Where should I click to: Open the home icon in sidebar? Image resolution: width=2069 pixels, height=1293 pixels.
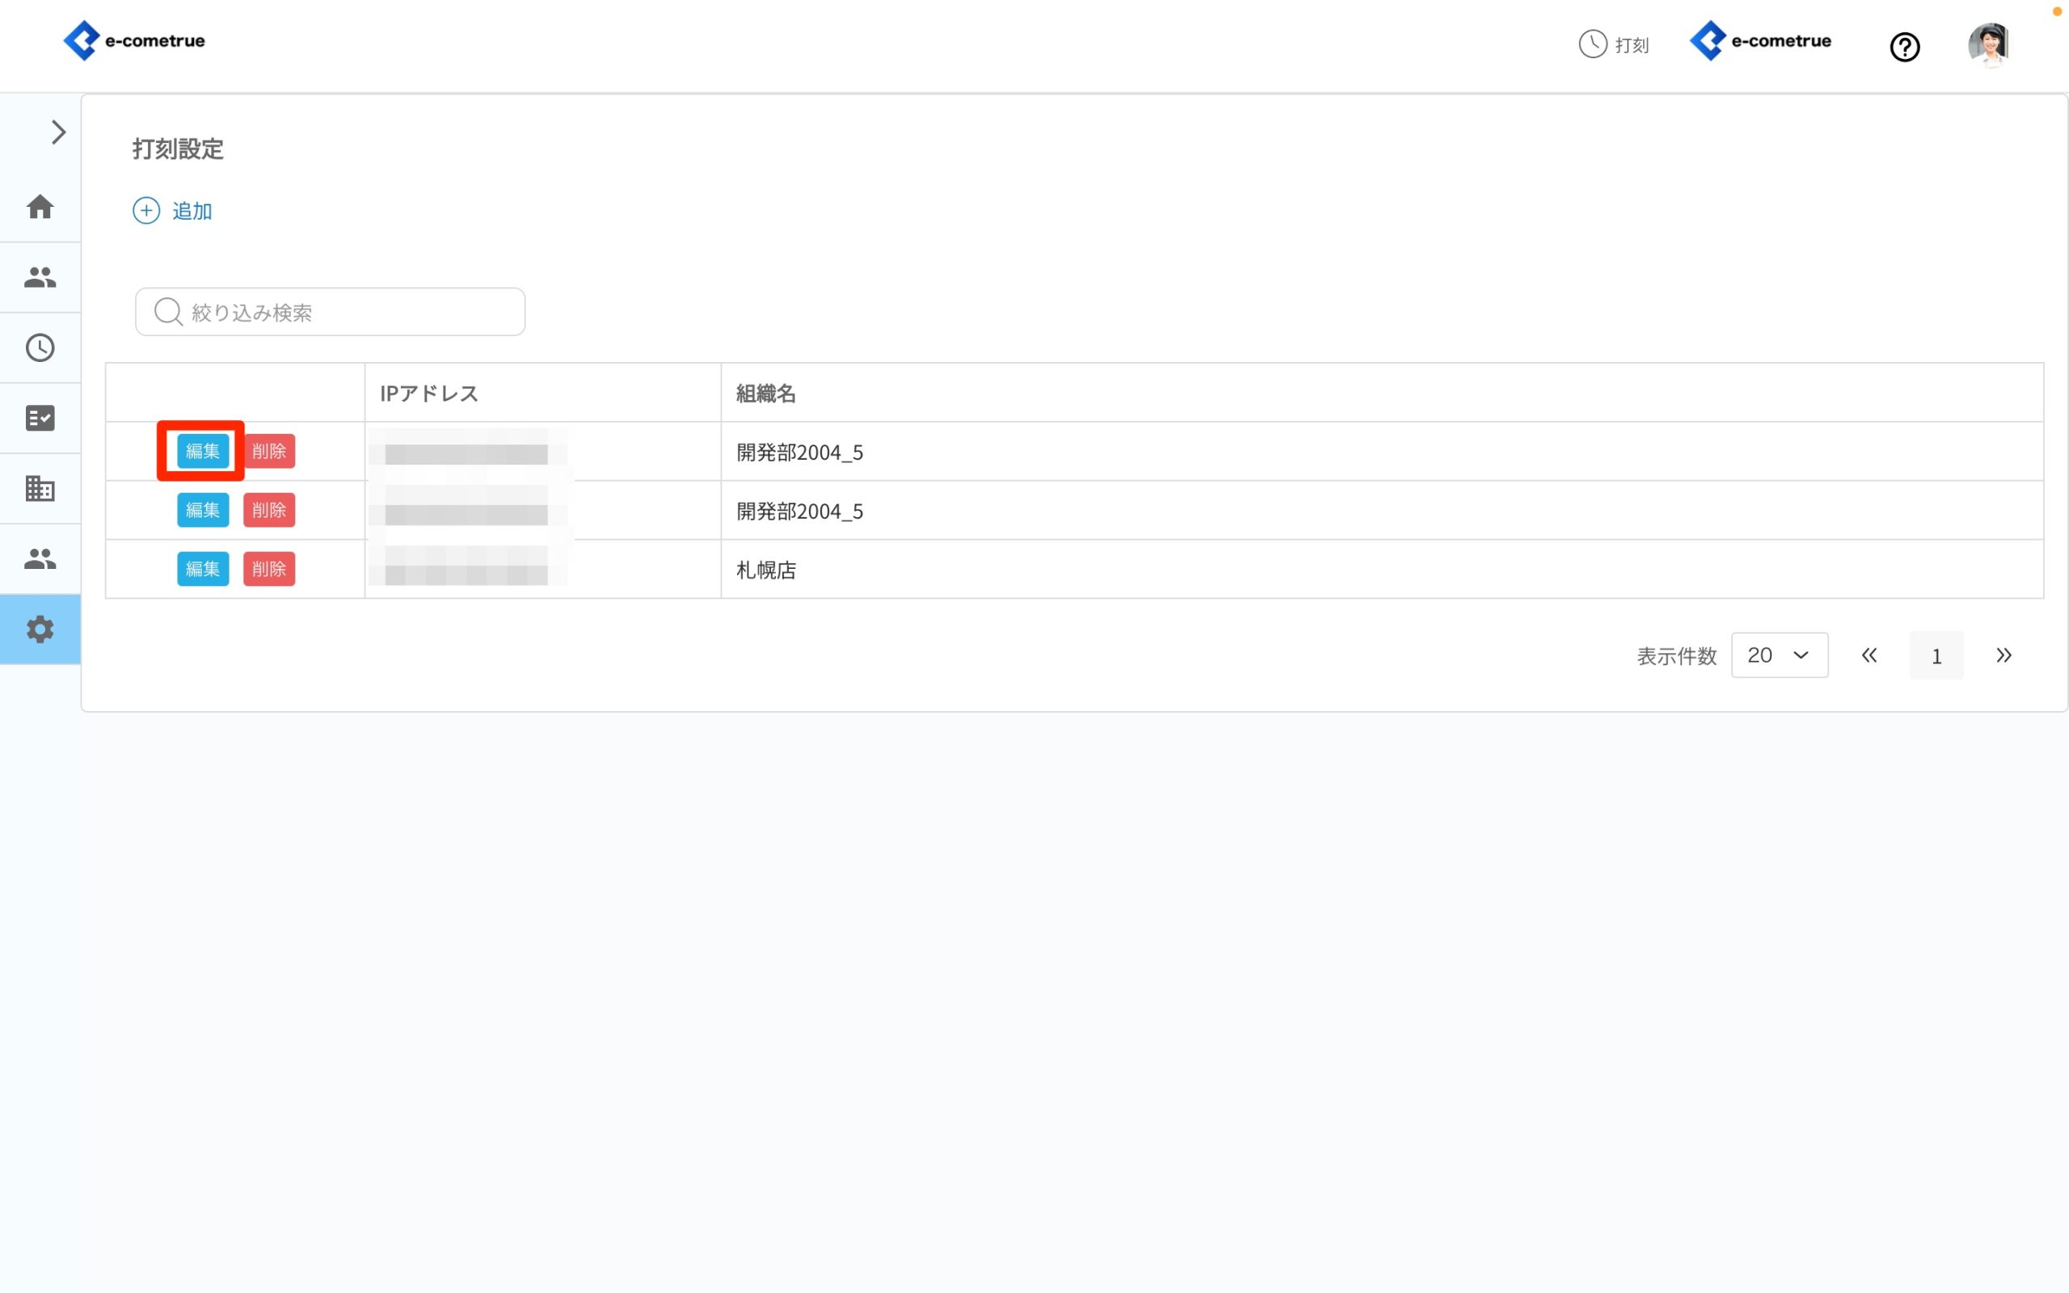point(40,207)
